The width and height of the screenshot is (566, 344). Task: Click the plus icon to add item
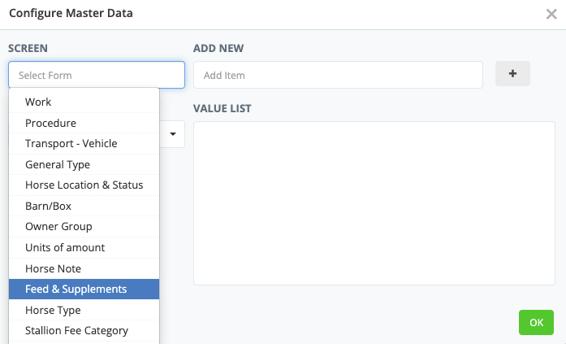[512, 73]
